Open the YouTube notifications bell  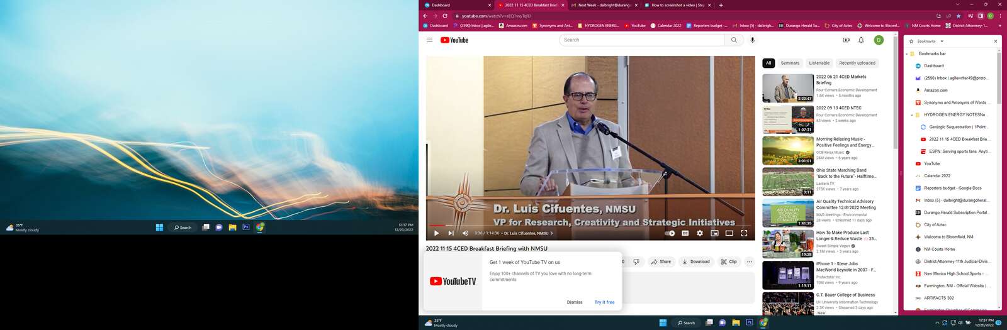pyautogui.click(x=861, y=40)
